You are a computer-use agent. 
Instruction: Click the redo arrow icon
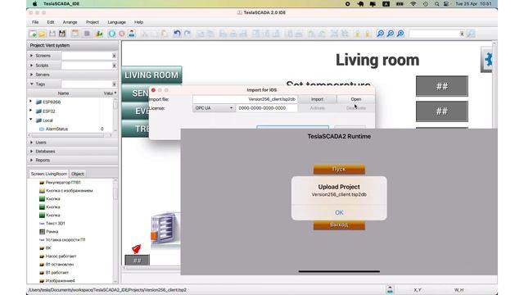click(x=187, y=34)
